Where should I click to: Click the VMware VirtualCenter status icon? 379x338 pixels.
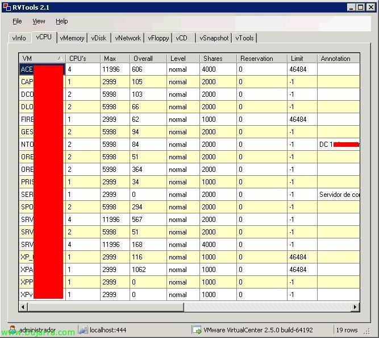197,330
